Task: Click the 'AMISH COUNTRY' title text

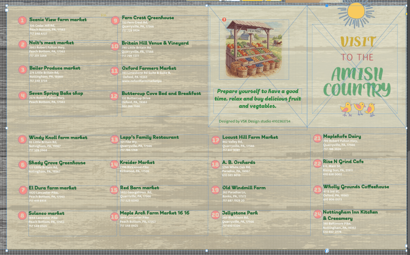Action: click(356, 82)
